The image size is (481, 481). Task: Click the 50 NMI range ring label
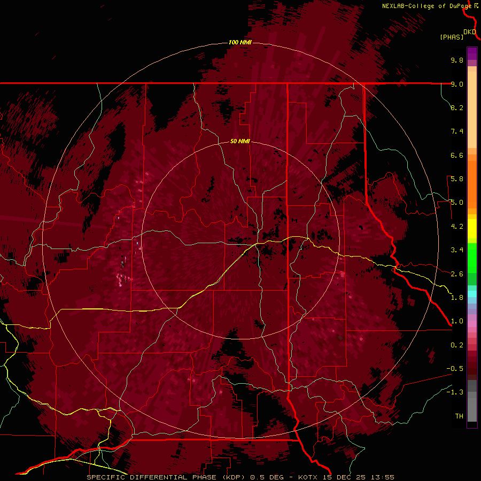pos(240,141)
